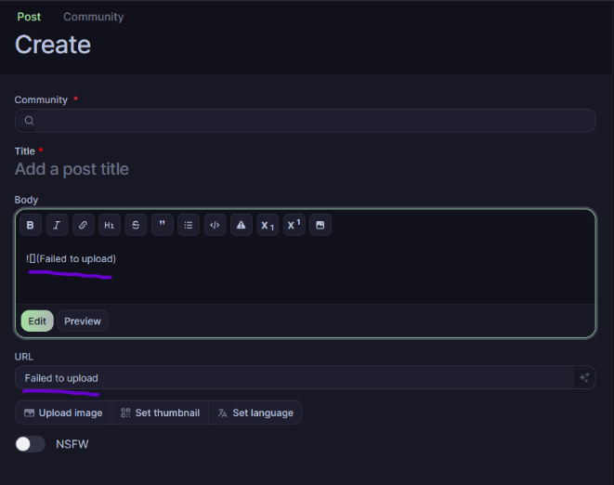Switch to the Community tab
This screenshot has height=485, width=614.
pyautogui.click(x=93, y=17)
